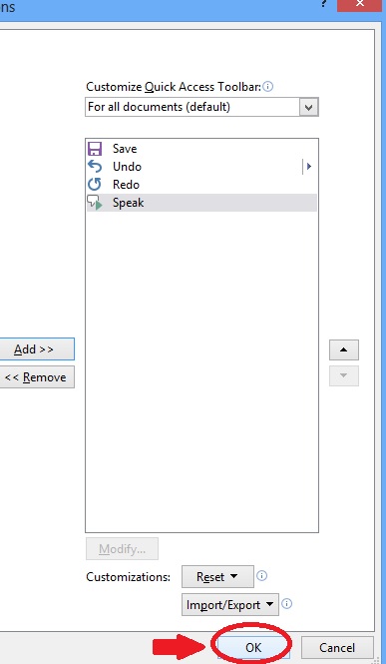Click the Customize Quick Access Toolbar label
This screenshot has width=386, height=664.
[174, 87]
